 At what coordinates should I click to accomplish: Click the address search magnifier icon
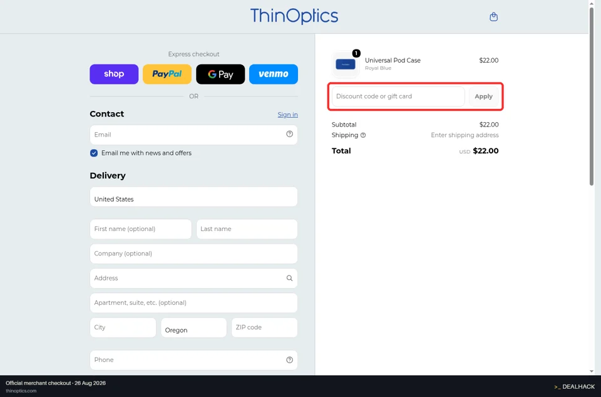pos(289,278)
